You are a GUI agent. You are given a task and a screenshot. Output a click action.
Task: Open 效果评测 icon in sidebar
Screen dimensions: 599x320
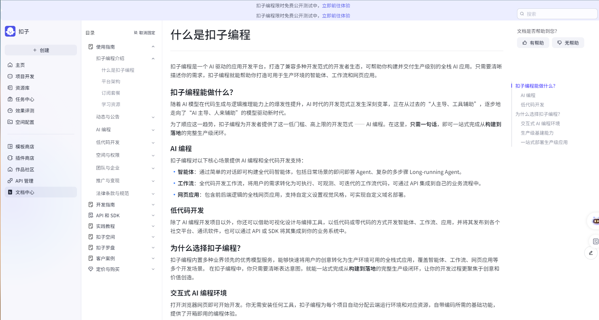10,110
